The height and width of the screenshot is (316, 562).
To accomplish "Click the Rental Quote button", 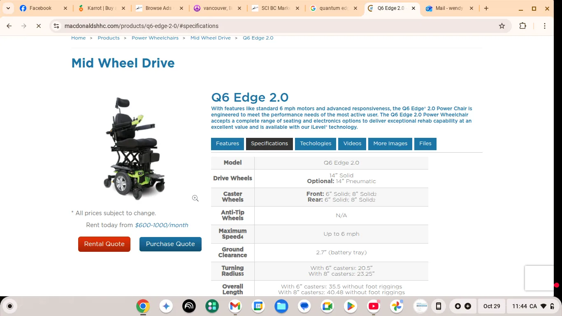I will 104,244.
